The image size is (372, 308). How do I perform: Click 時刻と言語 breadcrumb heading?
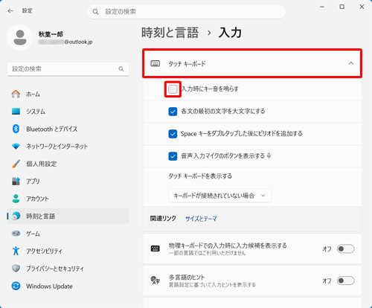(170, 33)
